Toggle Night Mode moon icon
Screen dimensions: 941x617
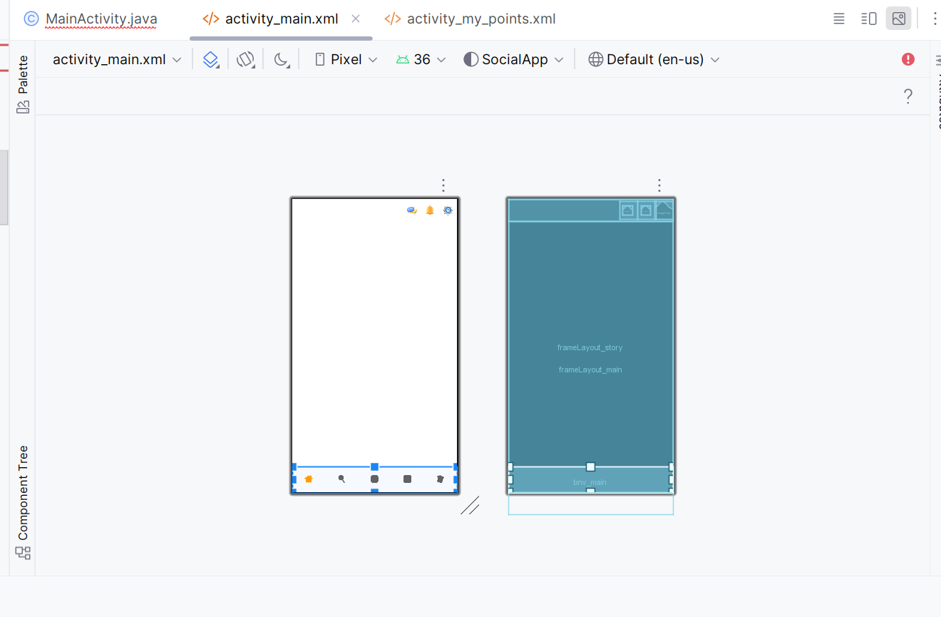point(282,59)
